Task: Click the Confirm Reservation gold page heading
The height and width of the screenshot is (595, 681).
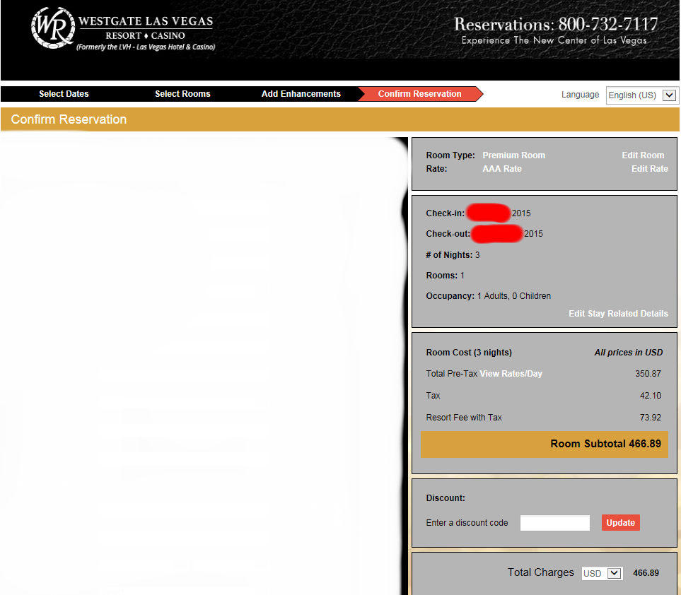Action: click(x=69, y=119)
